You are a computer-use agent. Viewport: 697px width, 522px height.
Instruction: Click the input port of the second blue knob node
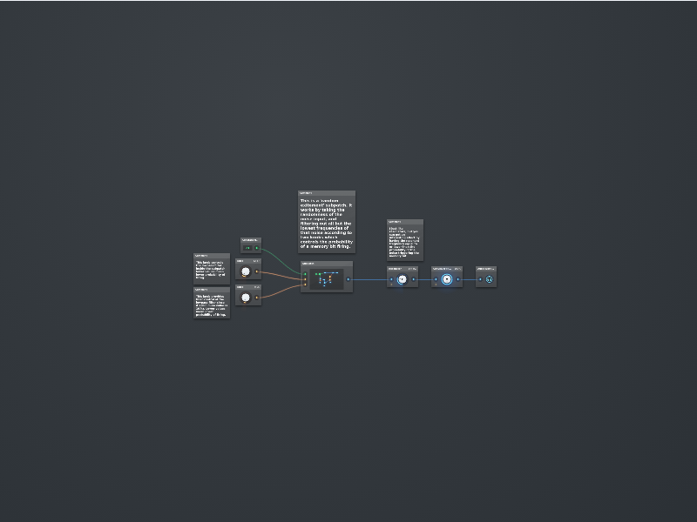(435, 280)
